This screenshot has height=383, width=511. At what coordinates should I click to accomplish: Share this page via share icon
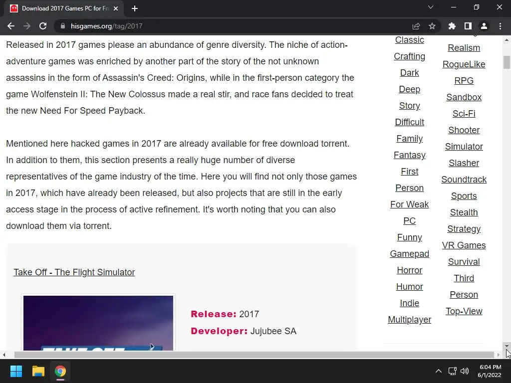click(416, 26)
